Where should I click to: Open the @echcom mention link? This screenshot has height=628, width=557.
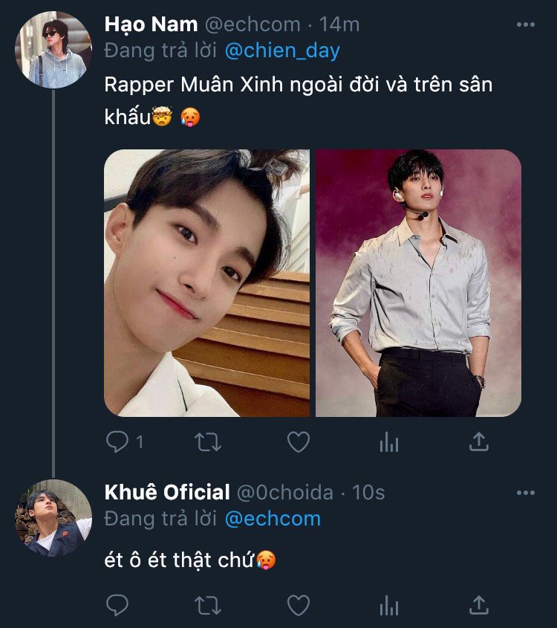pyautogui.click(x=272, y=518)
